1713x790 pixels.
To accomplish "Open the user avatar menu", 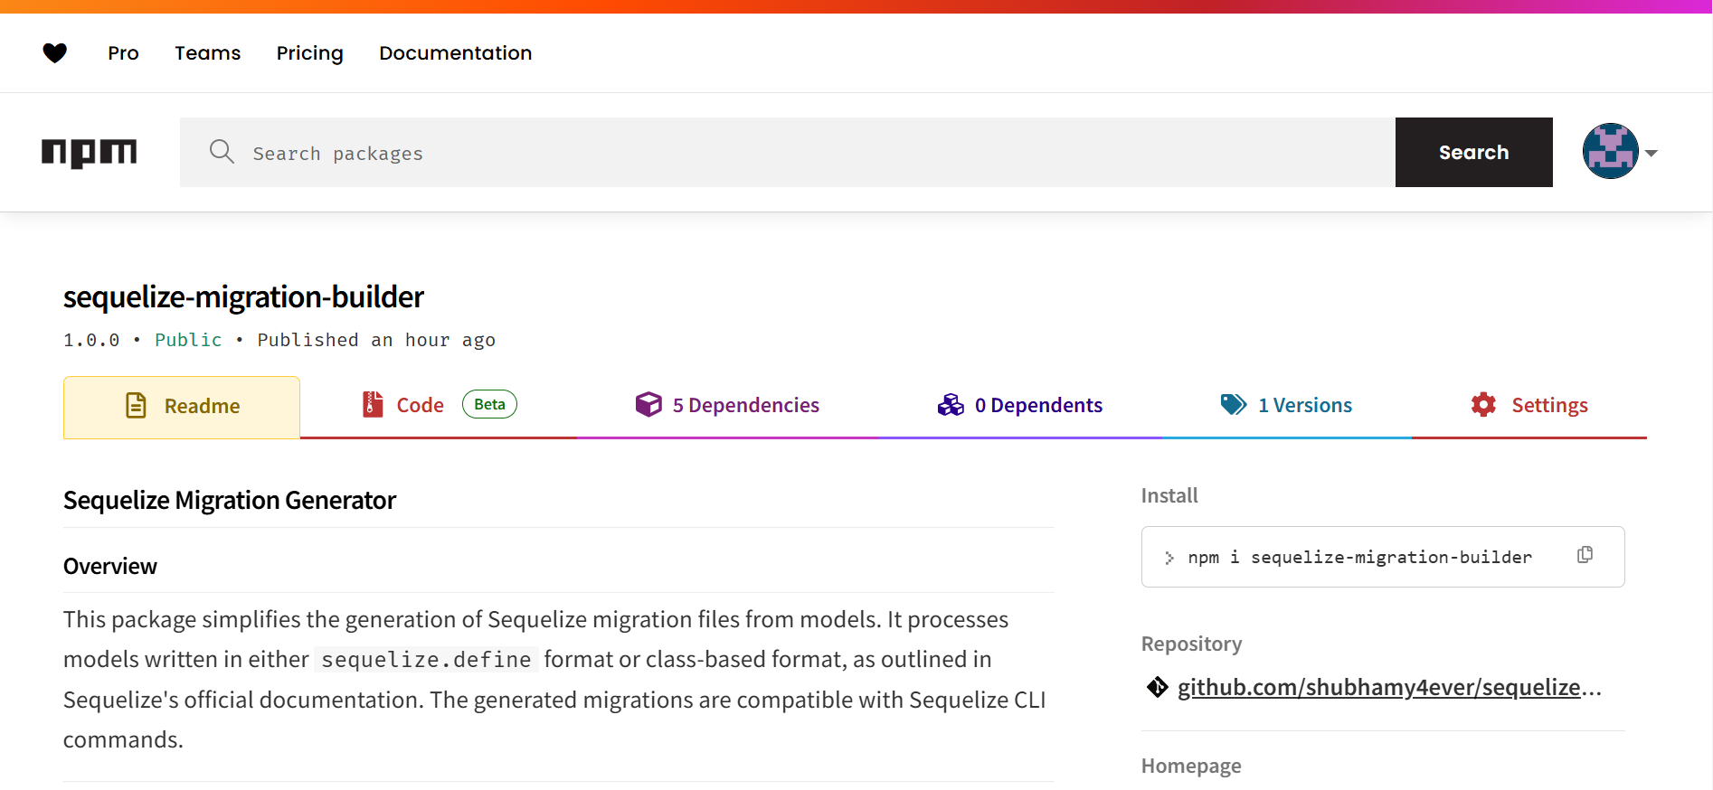I will point(1610,152).
